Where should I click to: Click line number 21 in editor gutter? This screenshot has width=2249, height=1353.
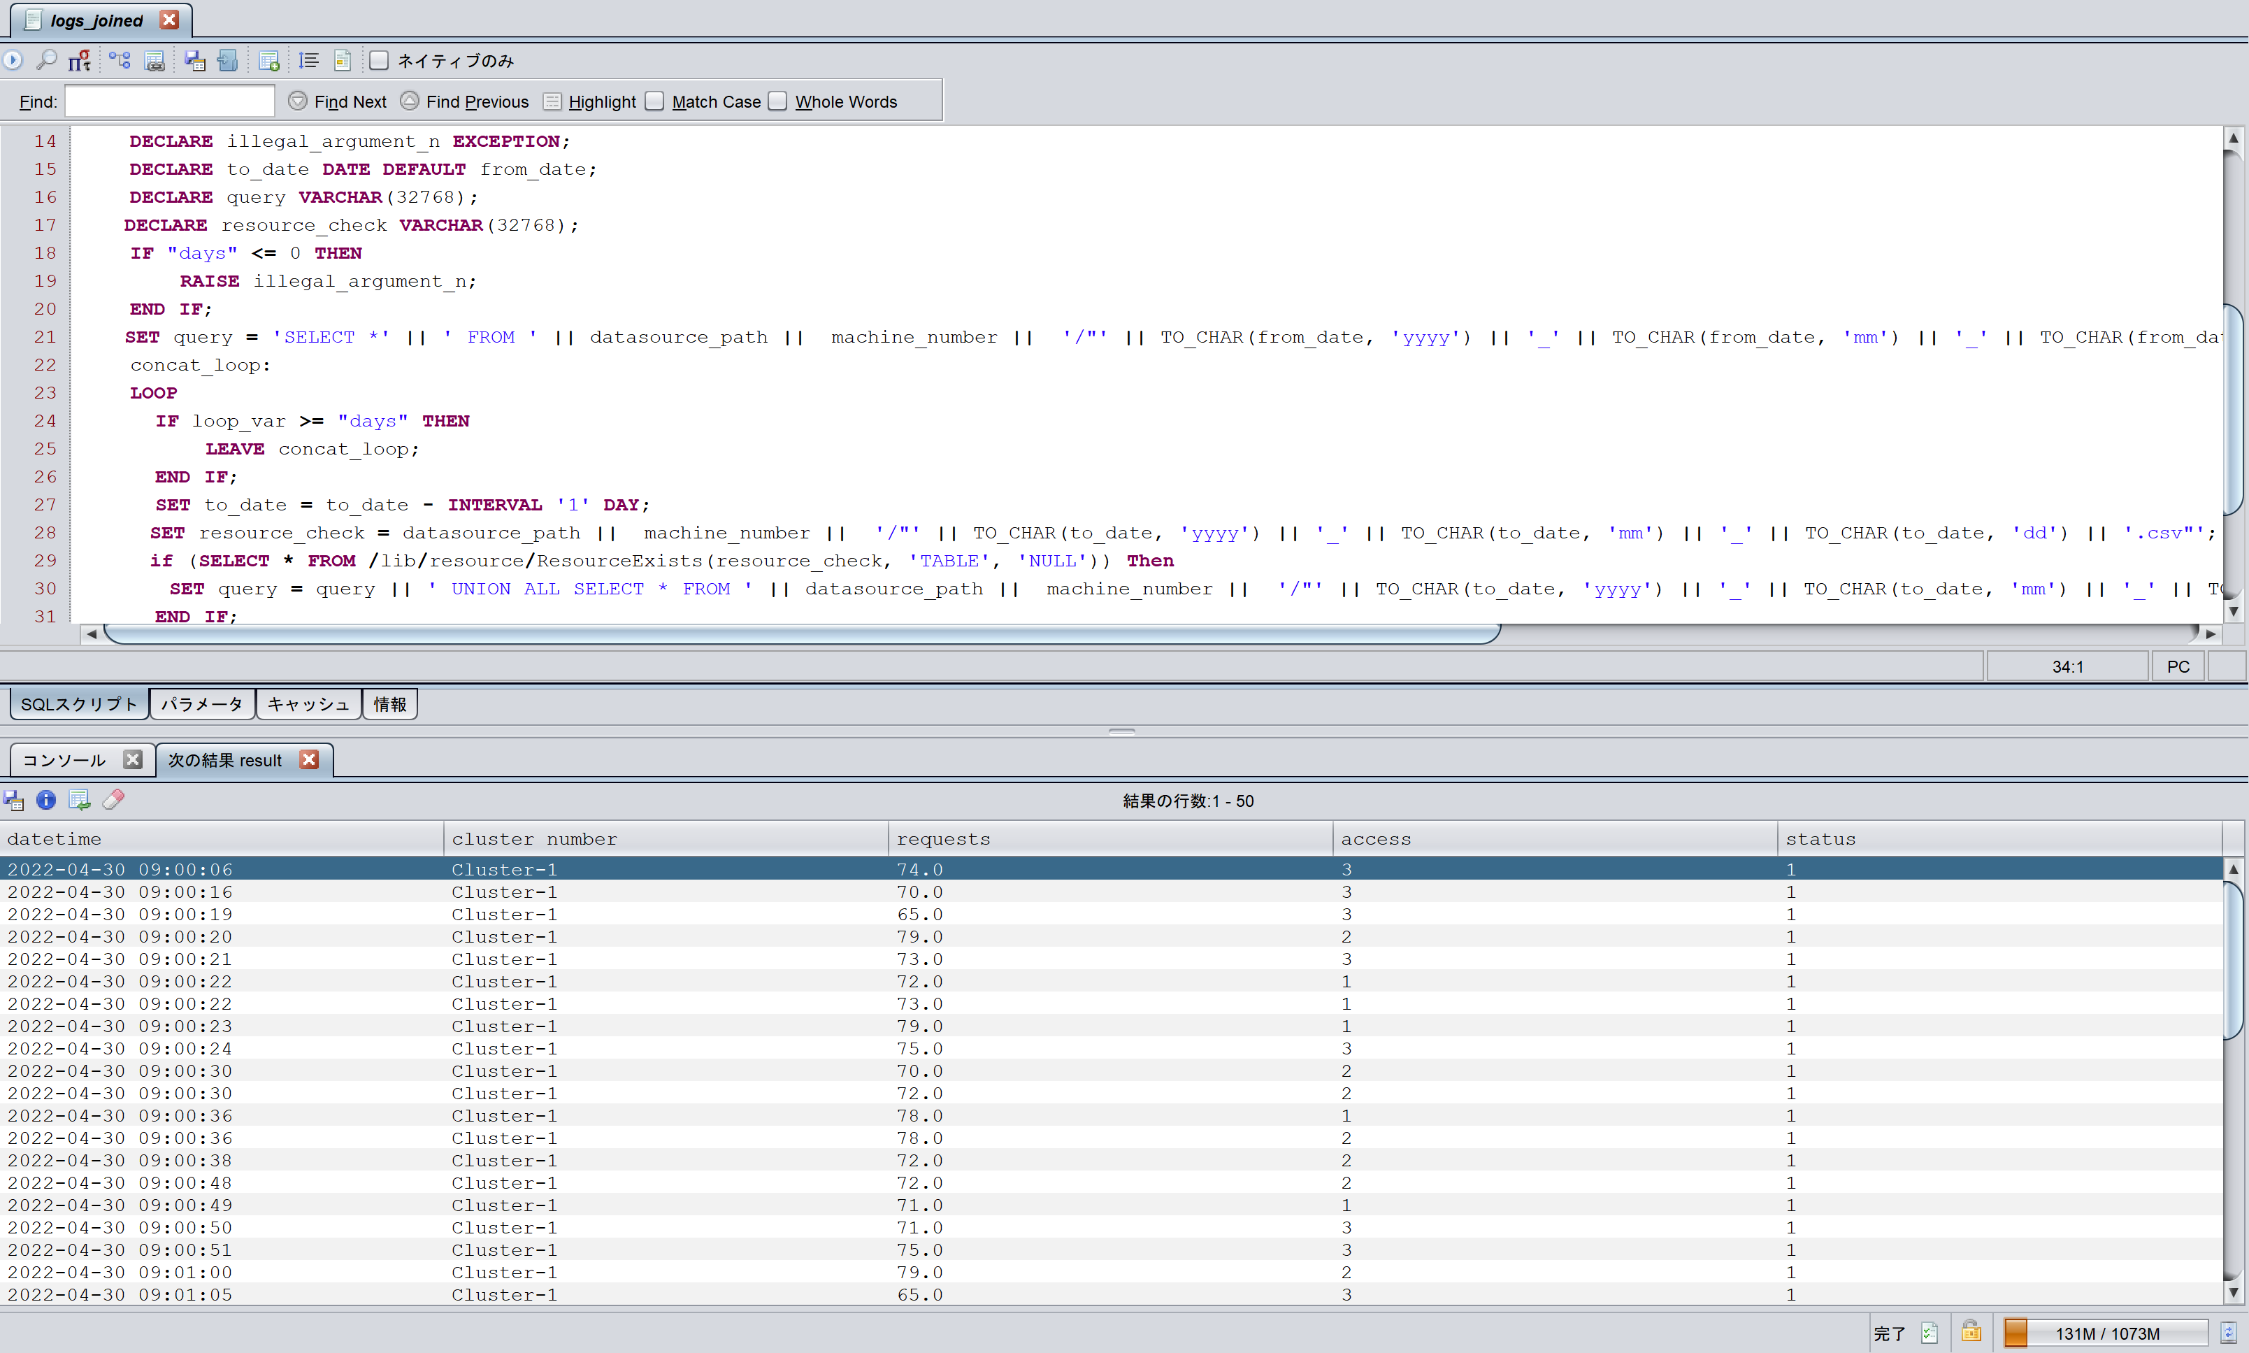coord(45,337)
